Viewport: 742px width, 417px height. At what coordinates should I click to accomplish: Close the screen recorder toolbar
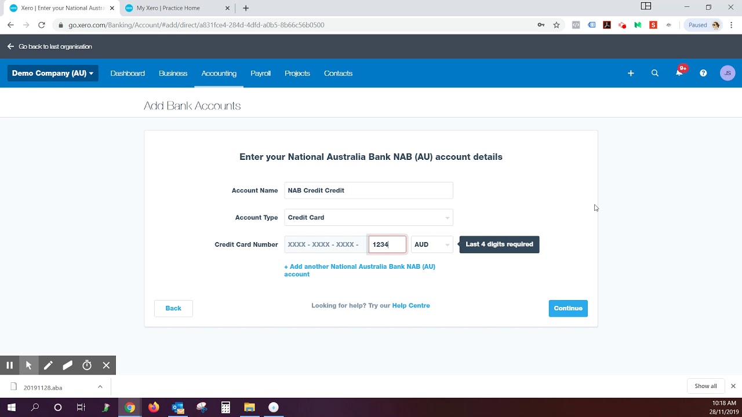click(106, 365)
